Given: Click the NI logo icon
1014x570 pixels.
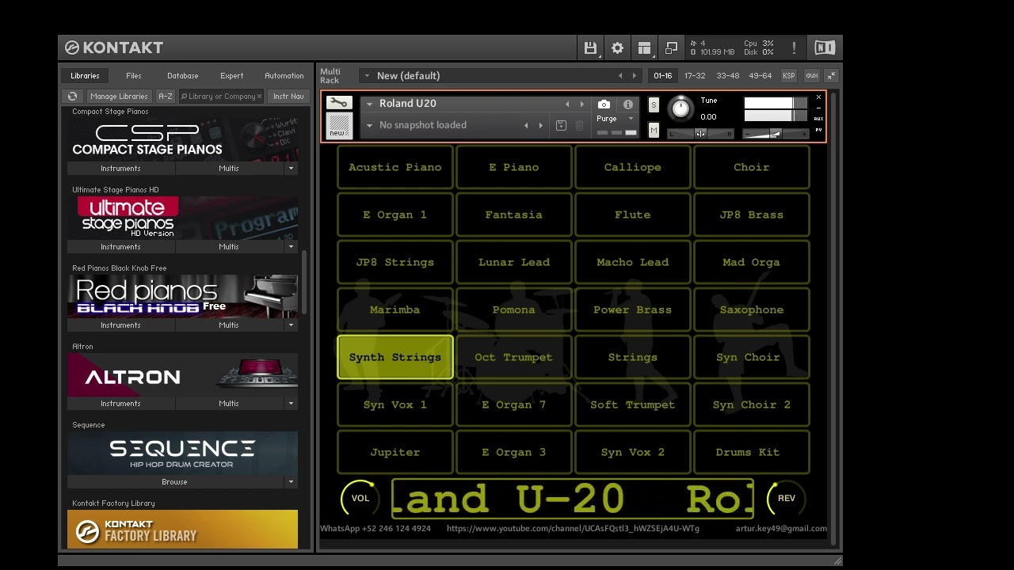Looking at the screenshot, I should pos(825,48).
